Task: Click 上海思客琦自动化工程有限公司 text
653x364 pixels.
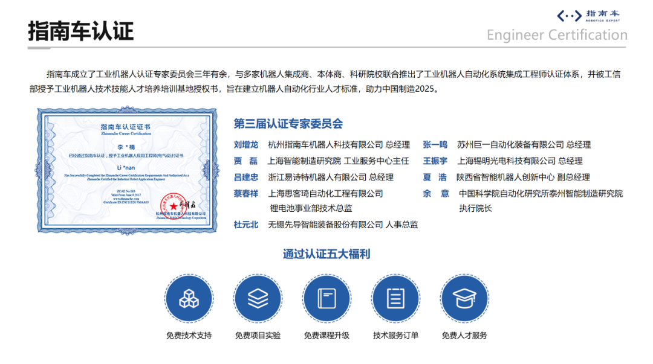Action: tap(325, 193)
